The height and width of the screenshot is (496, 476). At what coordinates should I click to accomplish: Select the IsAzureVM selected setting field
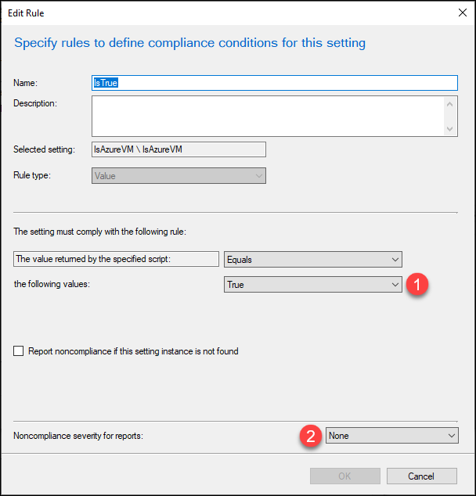click(x=178, y=149)
